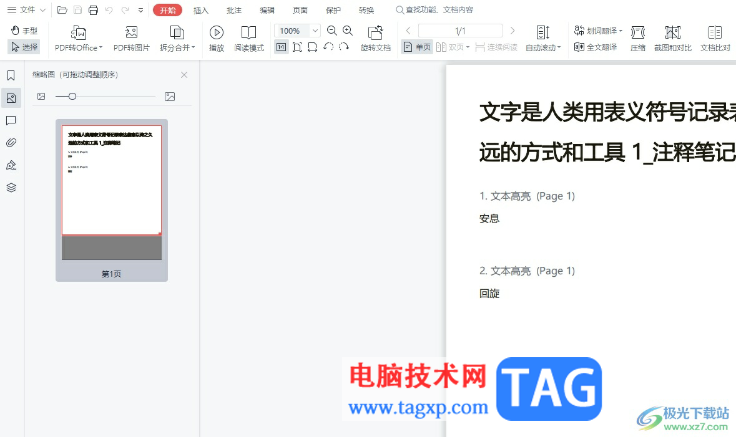Viewport: 736px width, 437px height.
Task: Click the small thumbnail size icon
Action: click(41, 96)
